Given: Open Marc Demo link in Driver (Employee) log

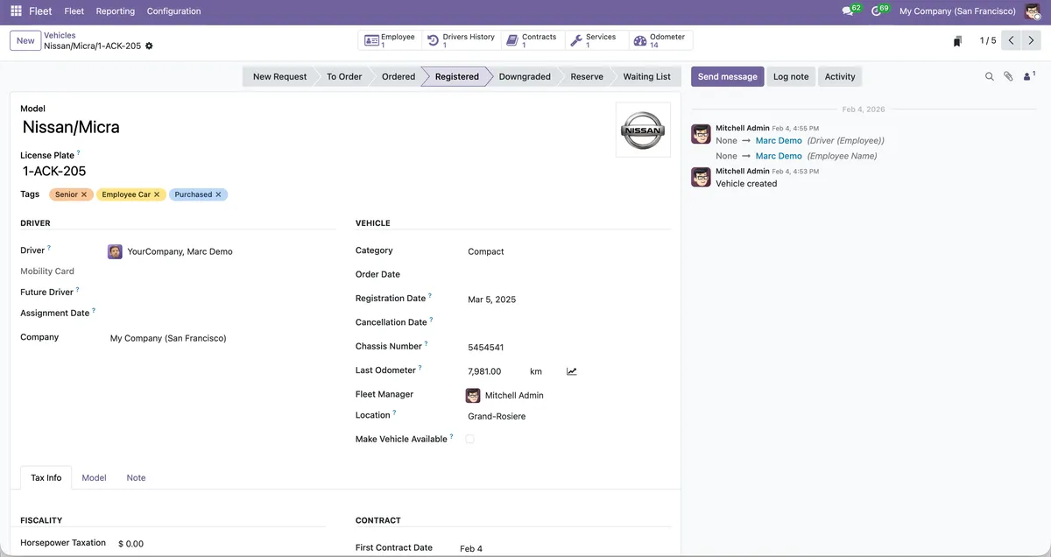Looking at the screenshot, I should point(779,140).
